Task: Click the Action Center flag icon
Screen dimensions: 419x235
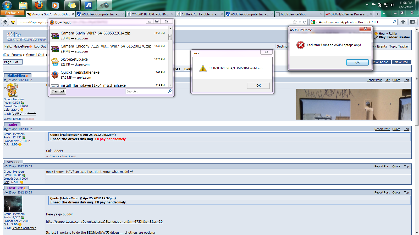Action: 374,5
